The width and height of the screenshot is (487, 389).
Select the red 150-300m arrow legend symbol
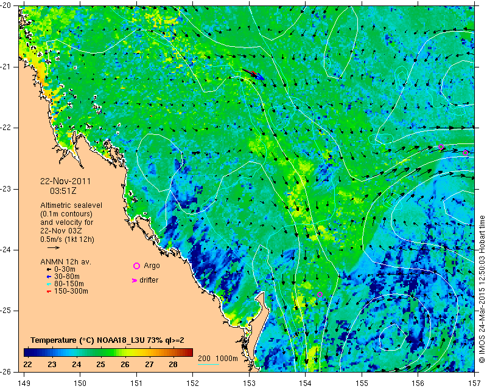(49, 291)
